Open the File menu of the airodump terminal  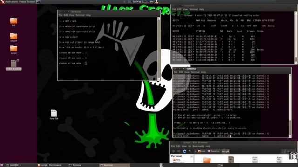click(x=174, y=9)
